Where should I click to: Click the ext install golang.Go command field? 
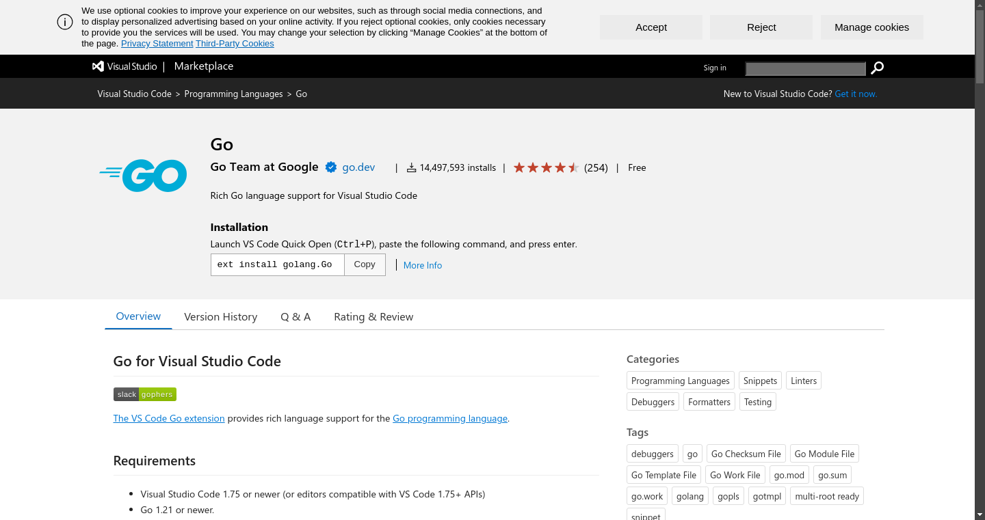pyautogui.click(x=277, y=264)
